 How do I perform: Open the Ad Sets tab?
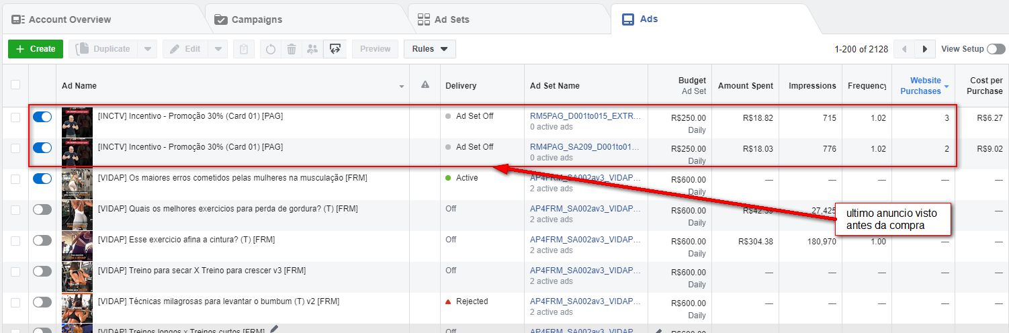click(x=451, y=19)
